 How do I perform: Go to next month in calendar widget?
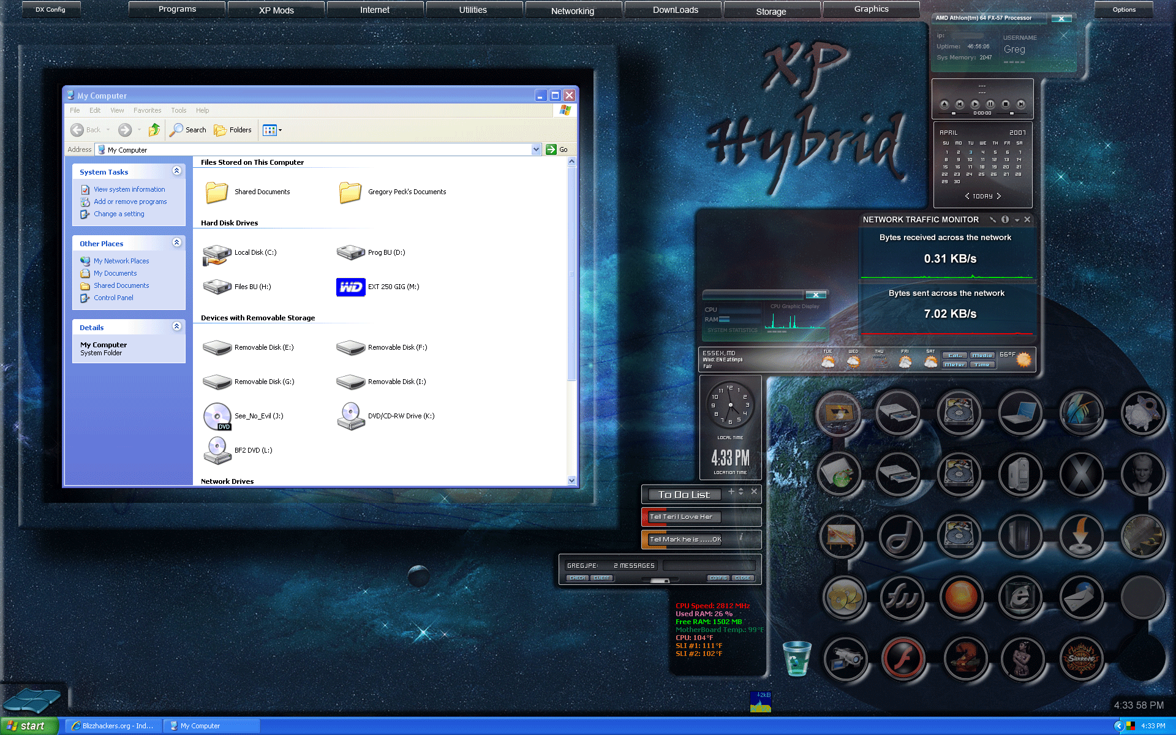point(999,196)
